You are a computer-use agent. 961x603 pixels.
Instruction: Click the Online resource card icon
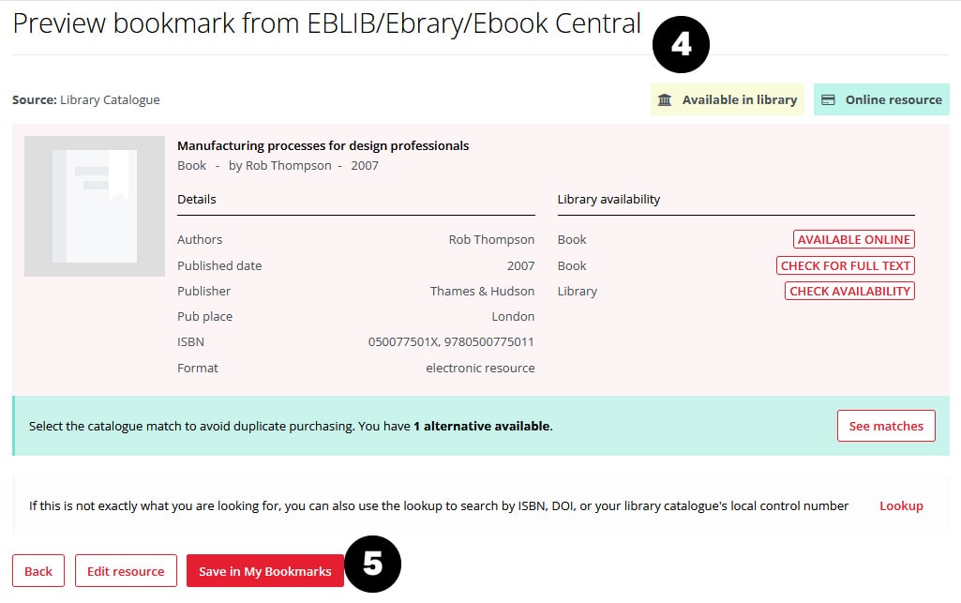tap(828, 100)
